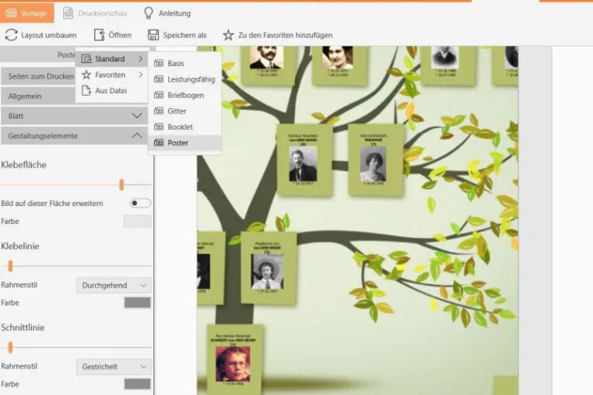
Task: Click the Poster template icon
Action: pos(159,143)
